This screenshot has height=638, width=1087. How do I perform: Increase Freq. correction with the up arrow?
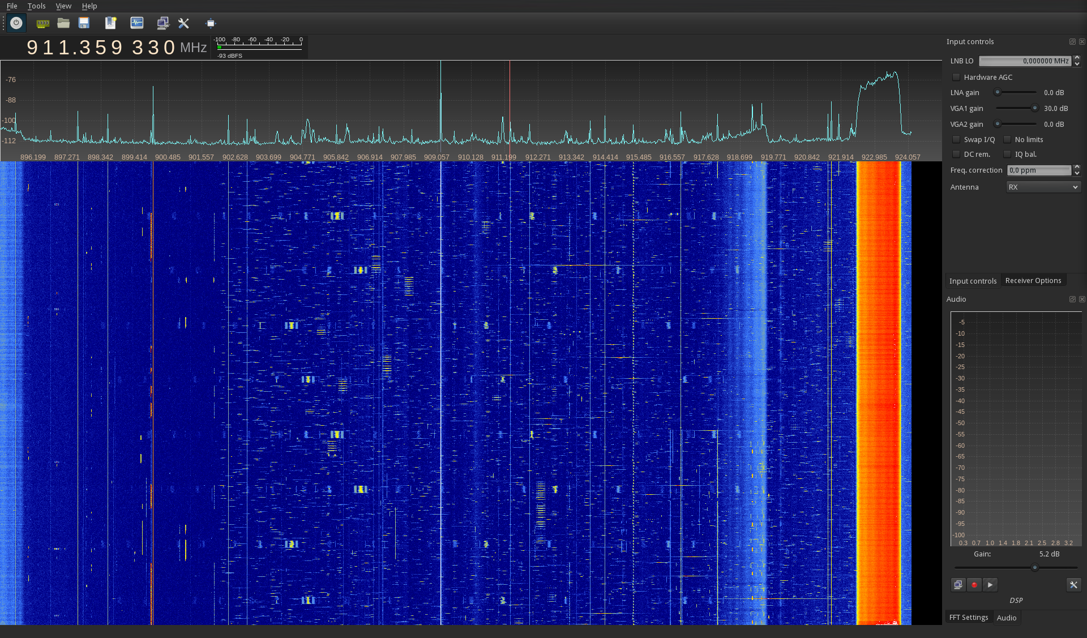point(1077,168)
